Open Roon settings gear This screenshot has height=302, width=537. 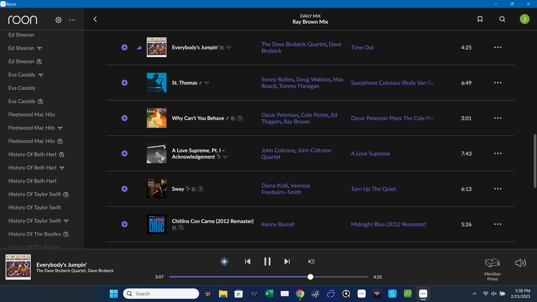click(x=58, y=20)
